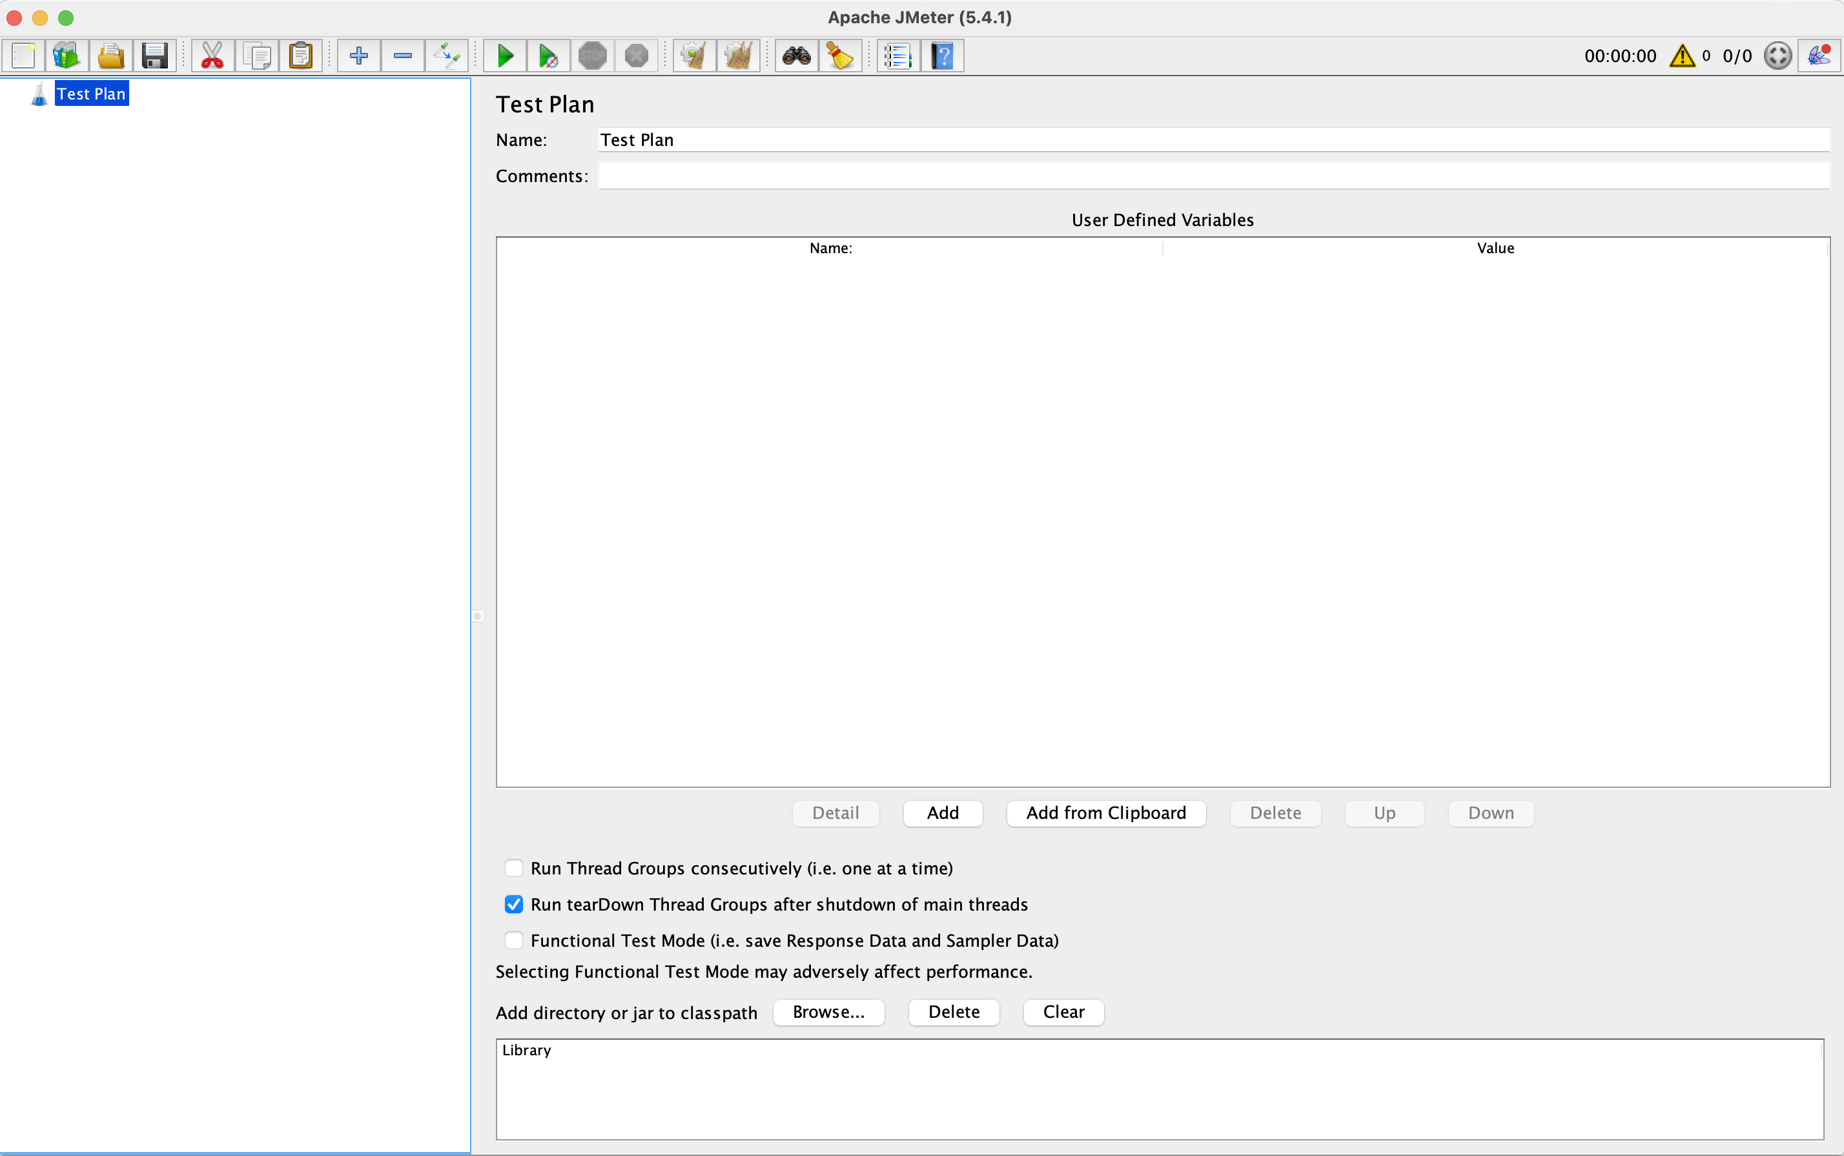
Task: Click Browse... for classpath jar
Action: (x=828, y=1011)
